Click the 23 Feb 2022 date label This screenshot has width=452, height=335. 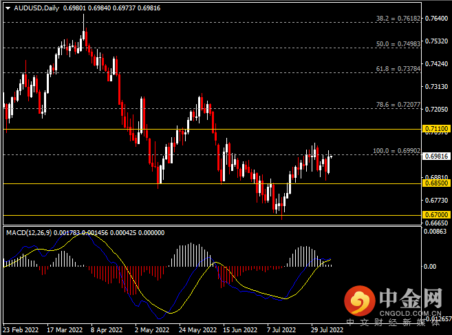pyautogui.click(x=21, y=329)
